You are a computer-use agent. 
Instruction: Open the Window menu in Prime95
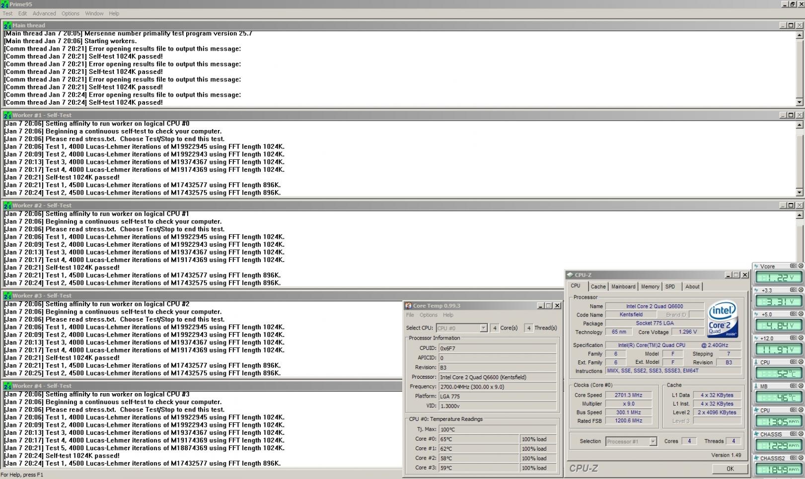coord(94,13)
